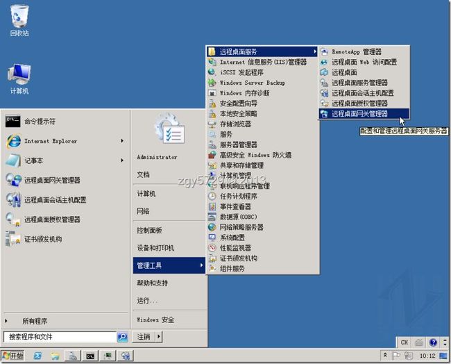Open shutdown options arrow next to 注销
The image size is (451, 364).
[x=159, y=336]
